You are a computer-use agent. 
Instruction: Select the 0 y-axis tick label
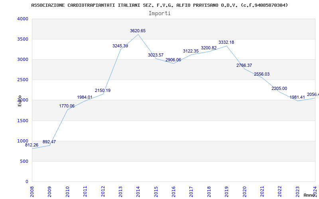coord(27,182)
